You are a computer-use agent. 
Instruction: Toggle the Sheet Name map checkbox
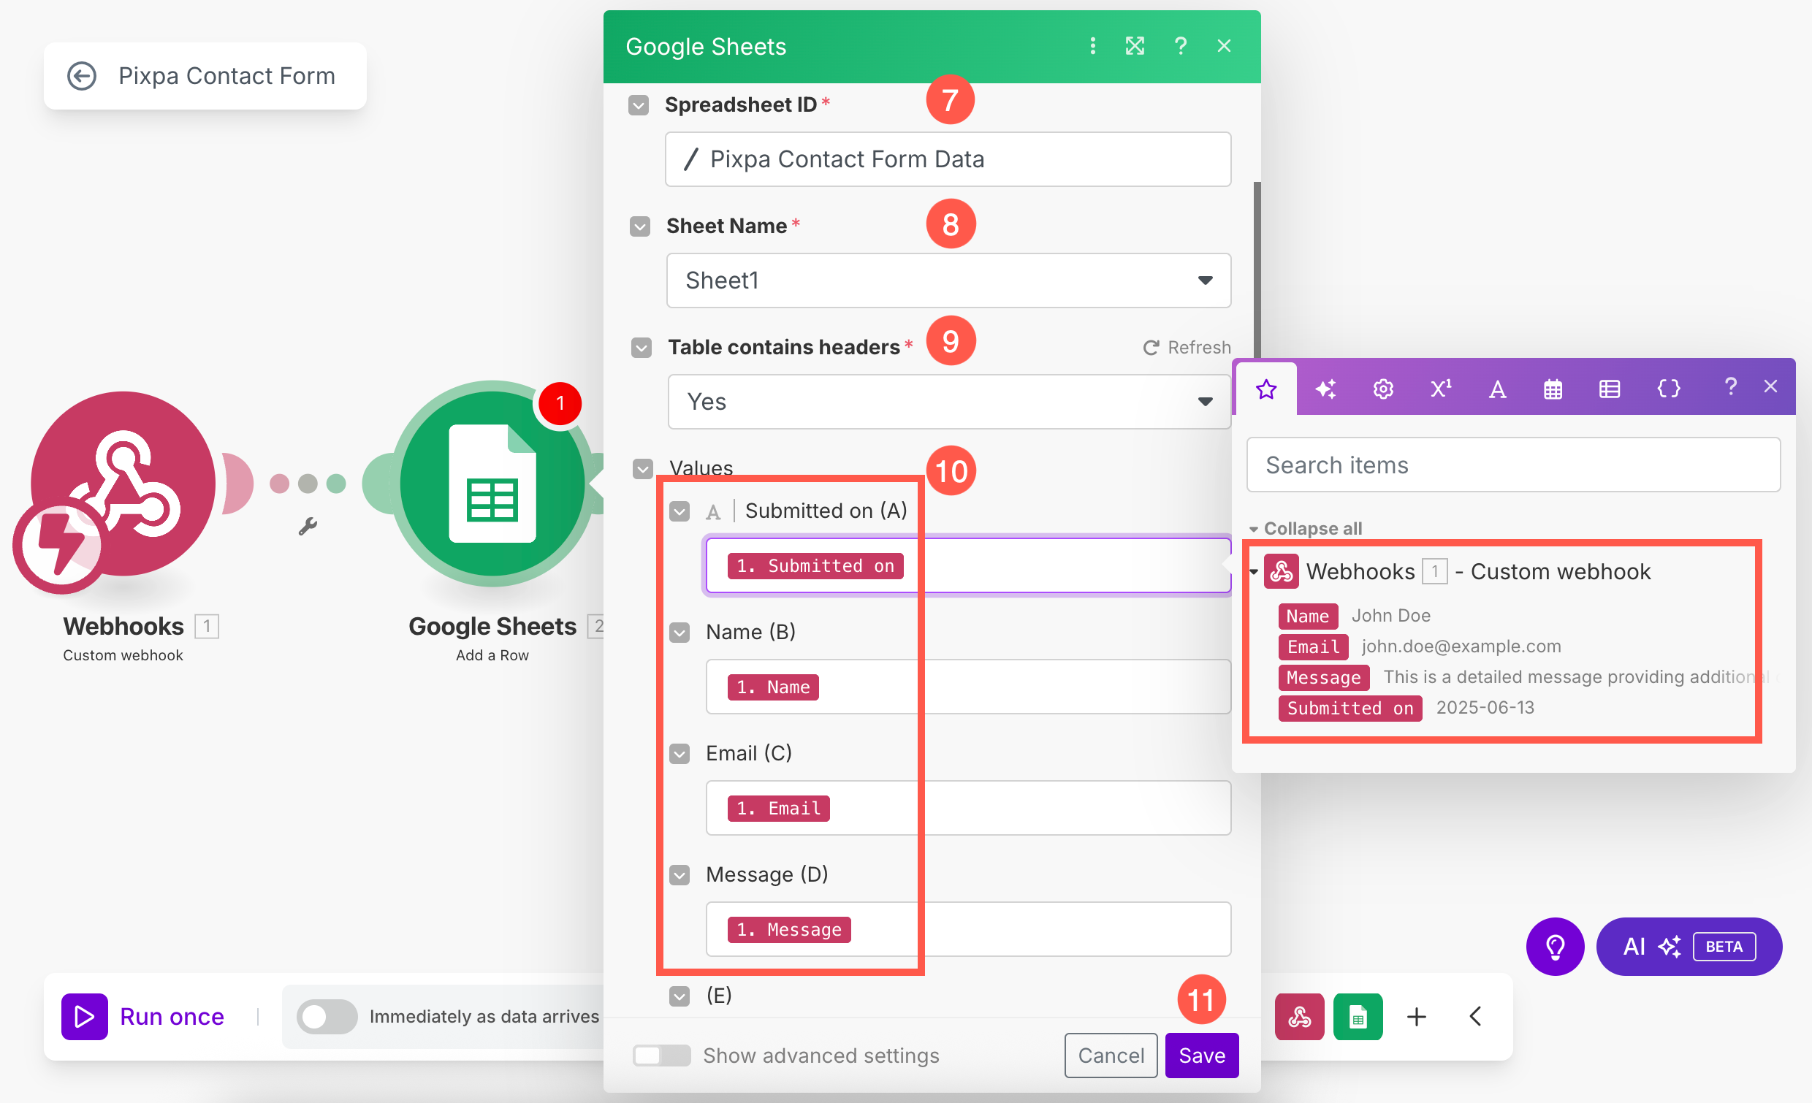coord(640,226)
